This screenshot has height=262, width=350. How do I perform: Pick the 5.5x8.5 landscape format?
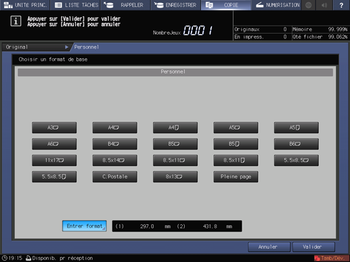297,160
